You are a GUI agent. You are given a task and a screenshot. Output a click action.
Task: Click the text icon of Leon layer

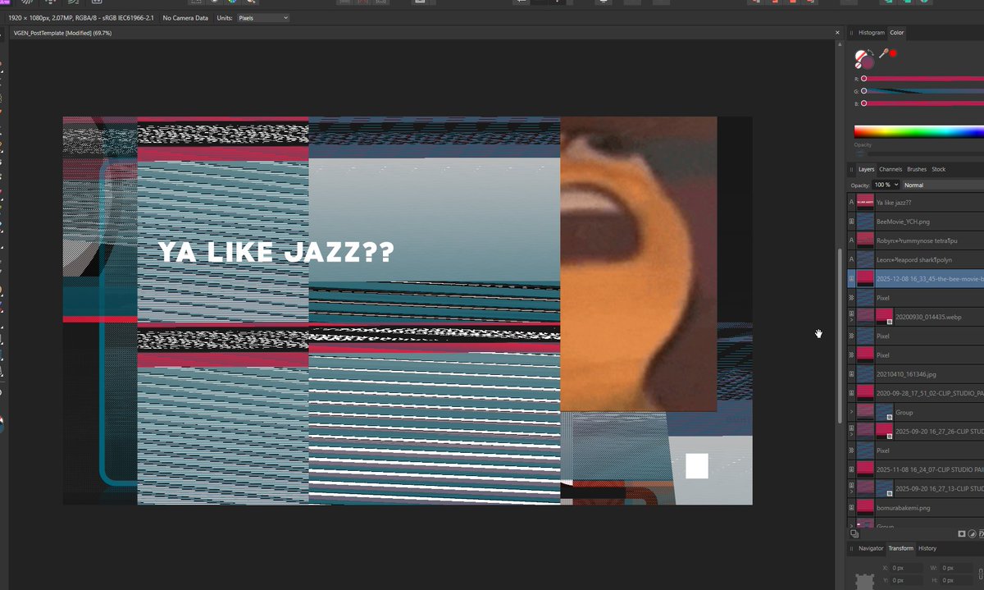(x=851, y=259)
